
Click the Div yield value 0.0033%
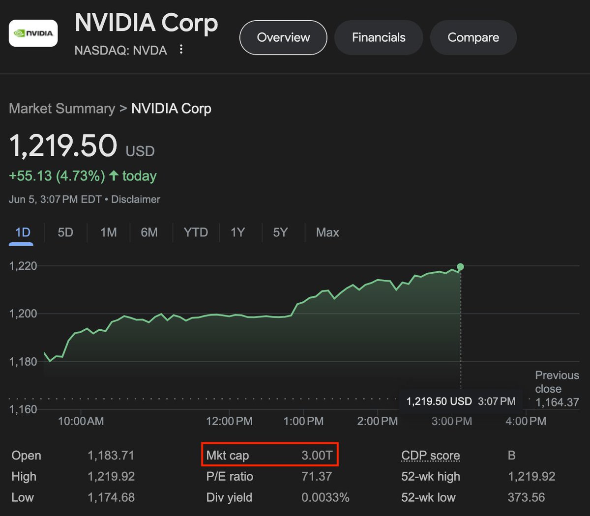(x=325, y=497)
